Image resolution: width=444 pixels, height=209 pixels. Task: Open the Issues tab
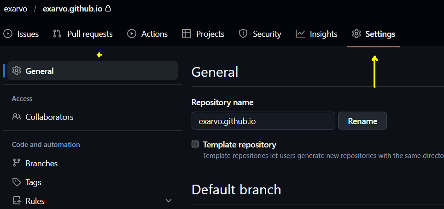pyautogui.click(x=21, y=34)
